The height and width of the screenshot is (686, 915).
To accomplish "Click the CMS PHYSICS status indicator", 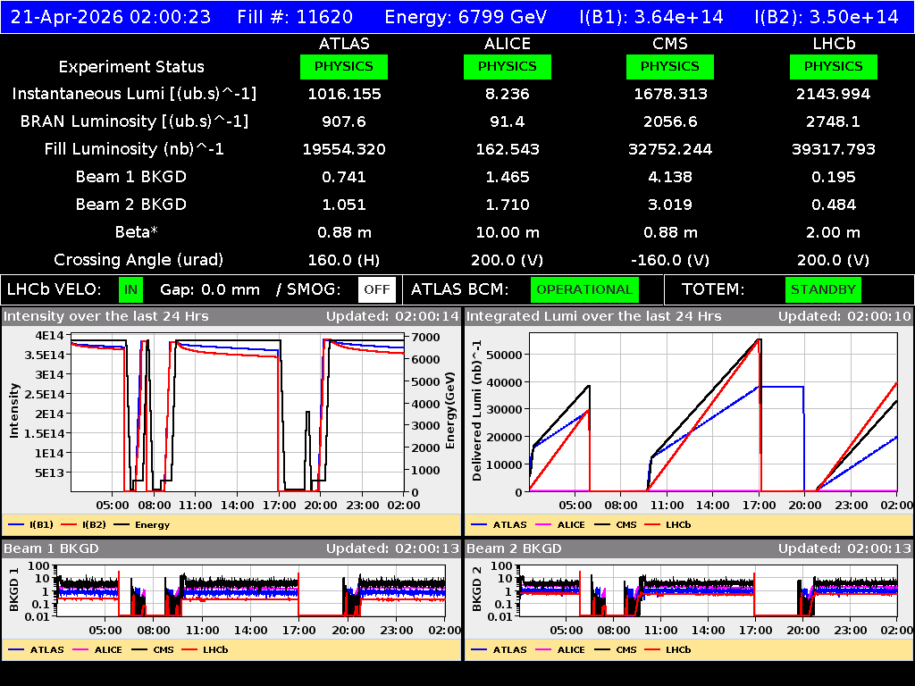I will coord(670,66).
